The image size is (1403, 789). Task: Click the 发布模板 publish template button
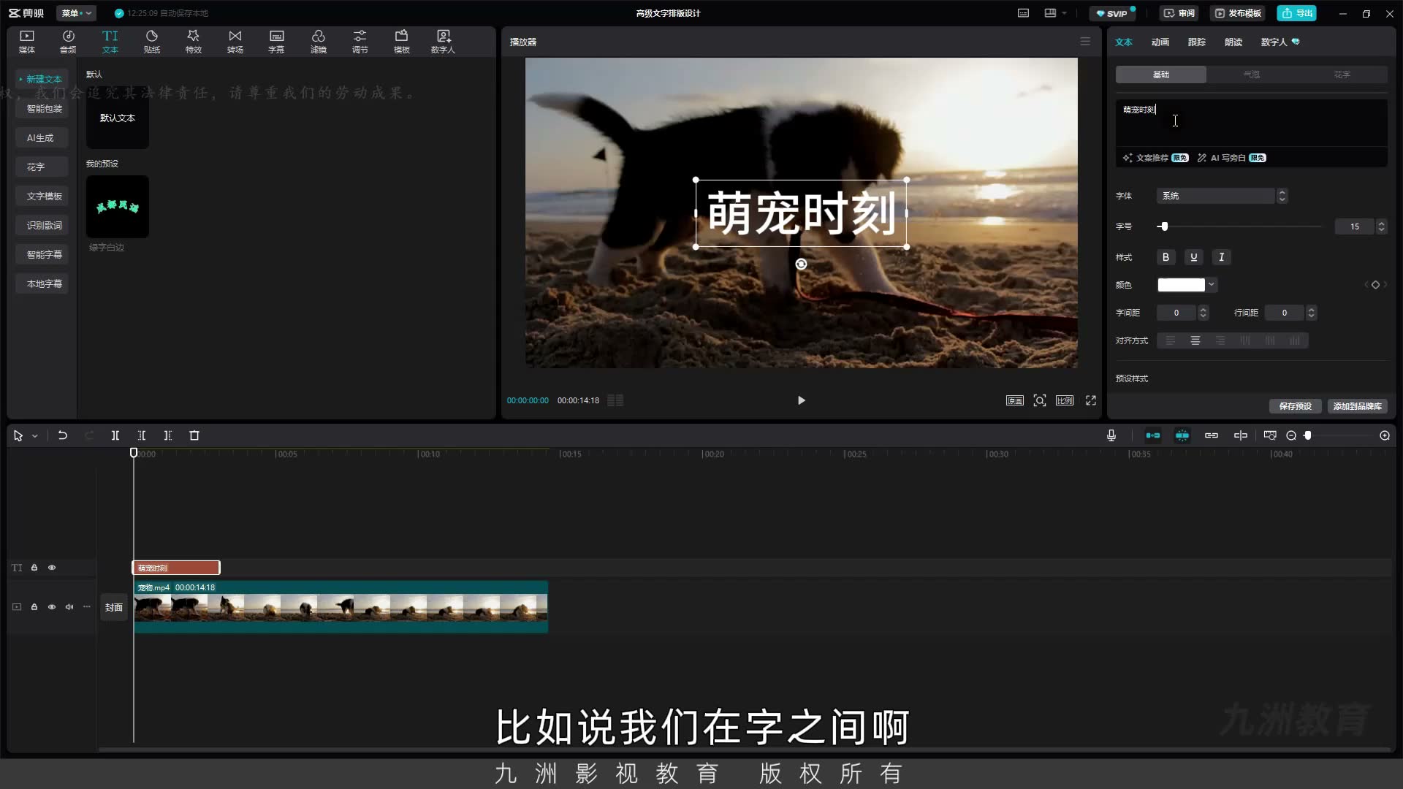click(x=1238, y=13)
